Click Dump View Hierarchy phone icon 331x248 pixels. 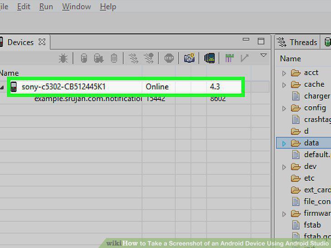tap(210, 58)
